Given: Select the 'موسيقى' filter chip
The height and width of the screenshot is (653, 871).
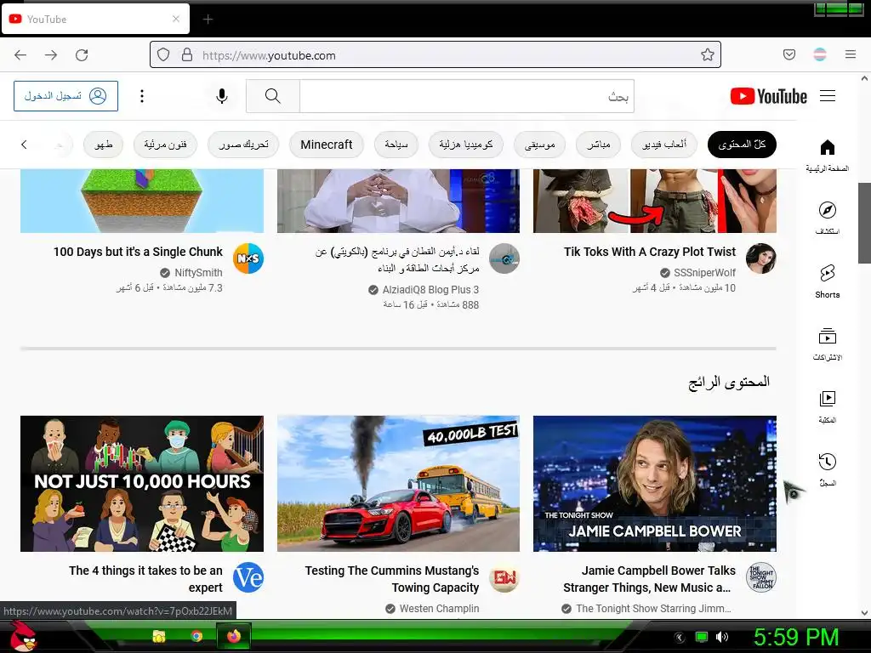Looking at the screenshot, I should pyautogui.click(x=539, y=145).
